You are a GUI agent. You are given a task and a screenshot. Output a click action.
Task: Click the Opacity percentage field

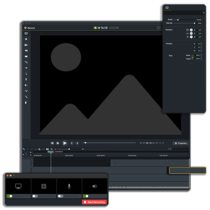click(199, 23)
